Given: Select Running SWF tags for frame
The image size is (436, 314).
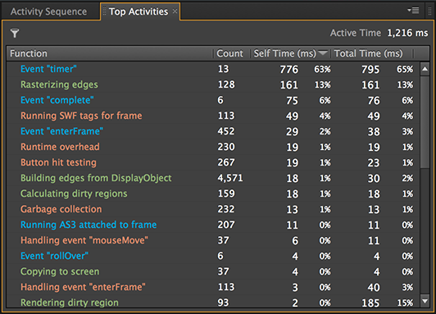Looking at the screenshot, I should [x=213, y=116].
